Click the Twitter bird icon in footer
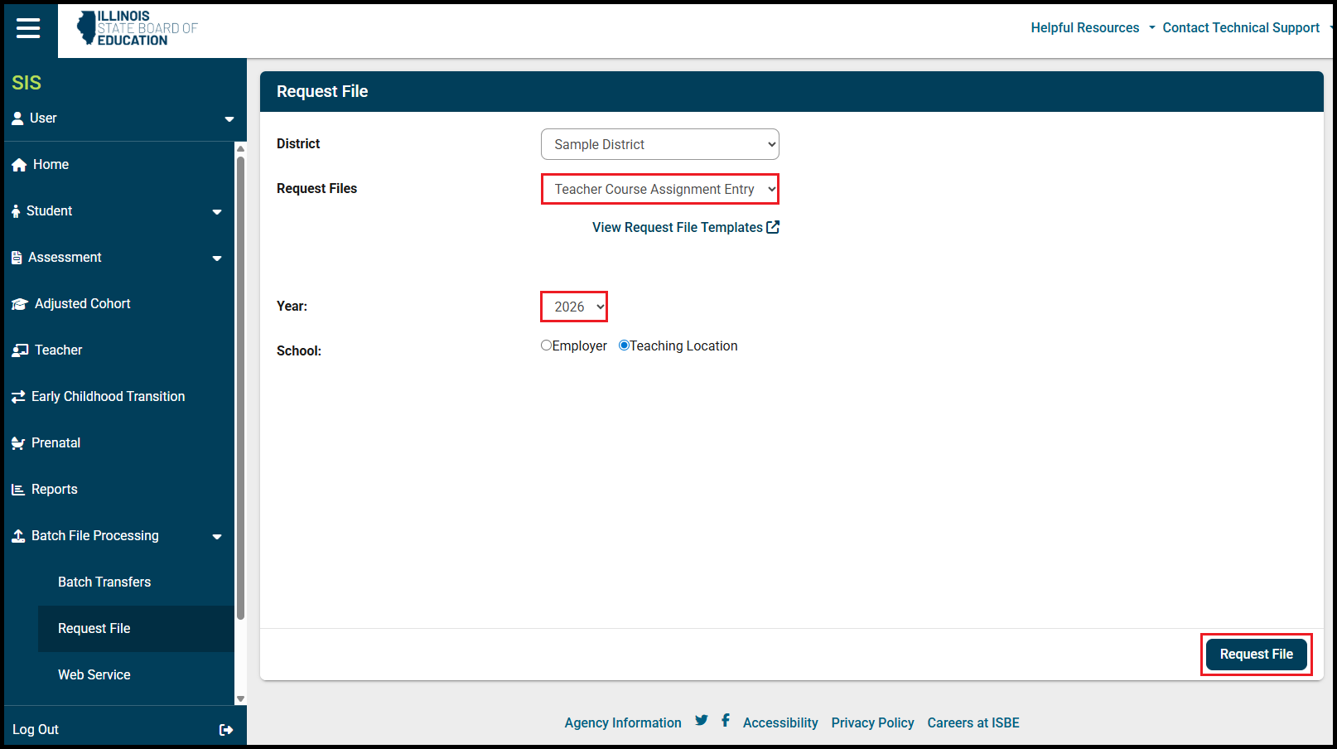This screenshot has width=1337, height=749. click(x=702, y=721)
